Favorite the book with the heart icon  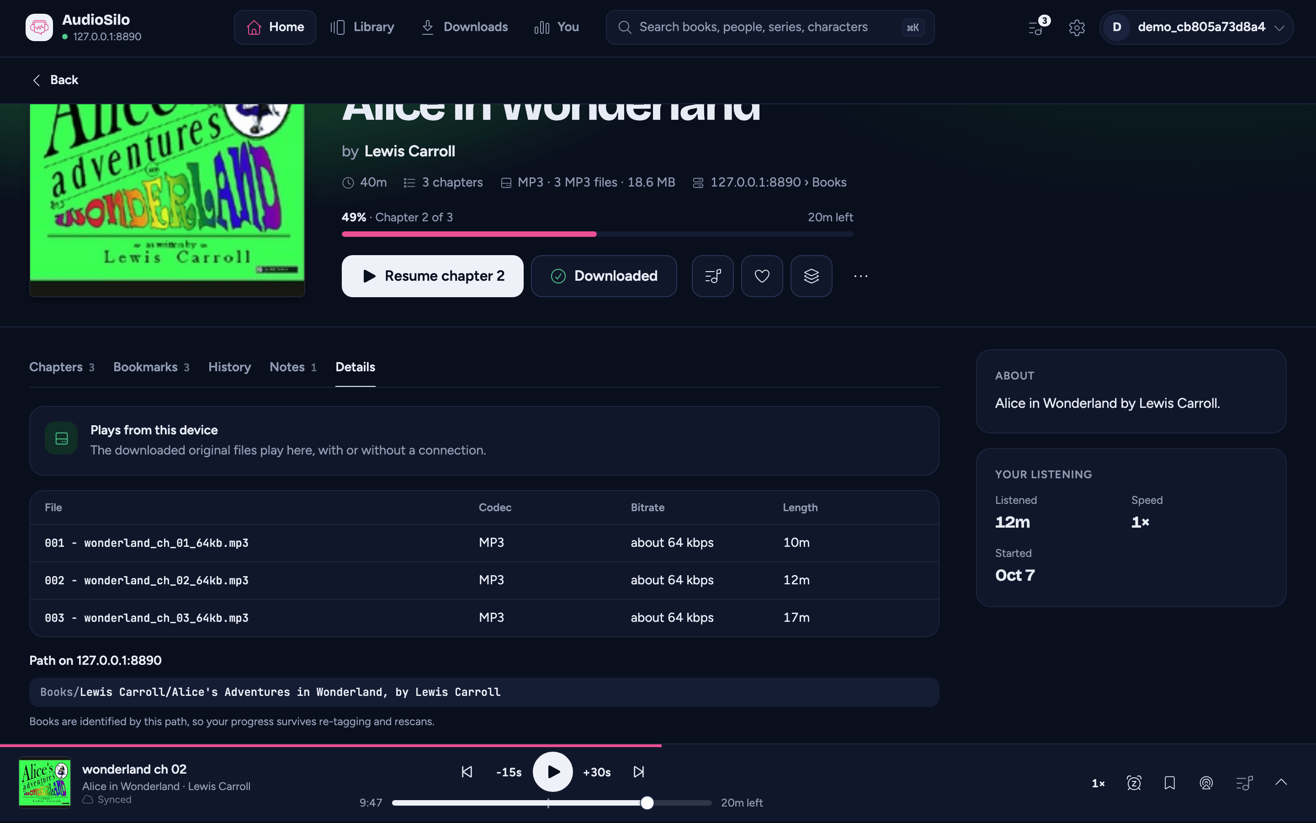click(x=762, y=276)
